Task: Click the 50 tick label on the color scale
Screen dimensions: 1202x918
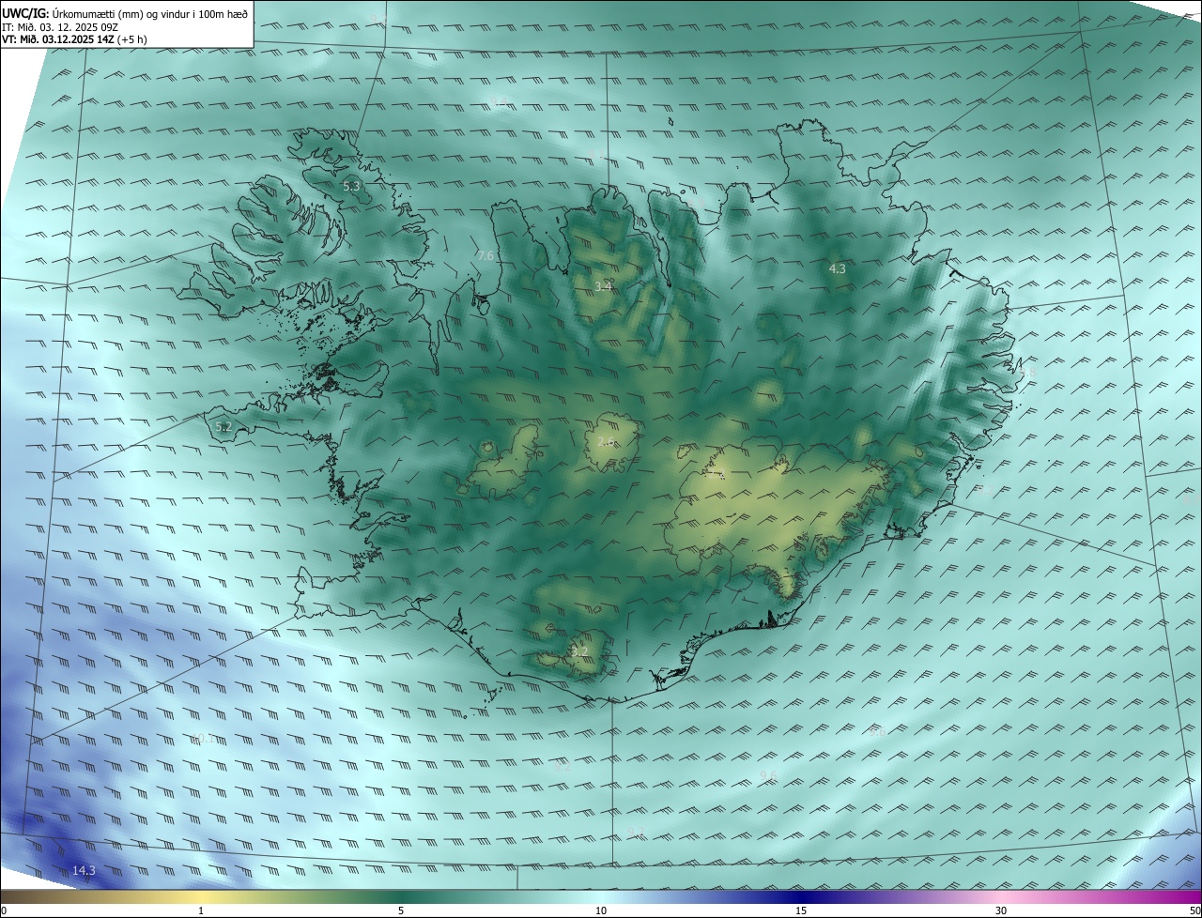Action: coord(1194,910)
